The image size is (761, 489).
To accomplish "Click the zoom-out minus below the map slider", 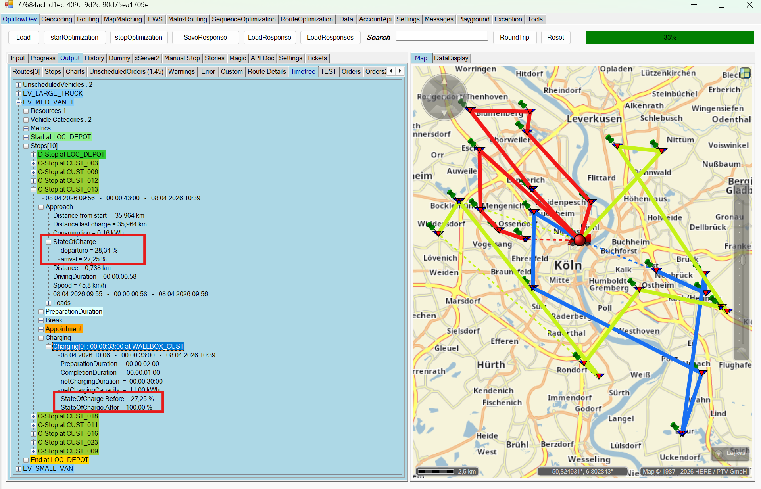I will 741,352.
